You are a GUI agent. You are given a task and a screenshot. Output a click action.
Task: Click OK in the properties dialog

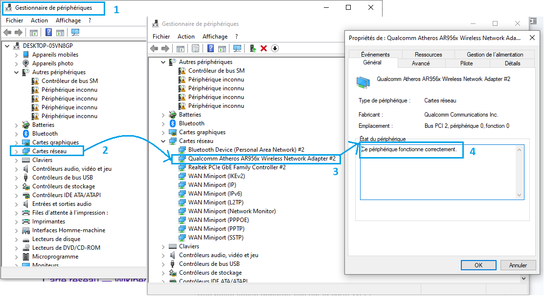point(478,265)
